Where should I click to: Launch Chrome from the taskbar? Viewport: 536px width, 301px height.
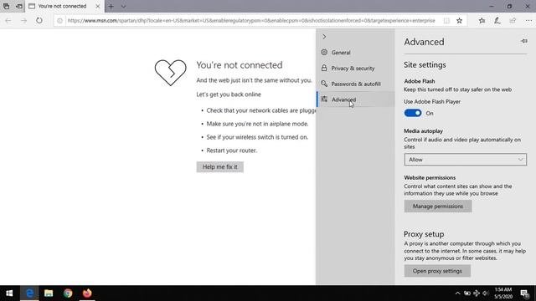tap(68, 293)
